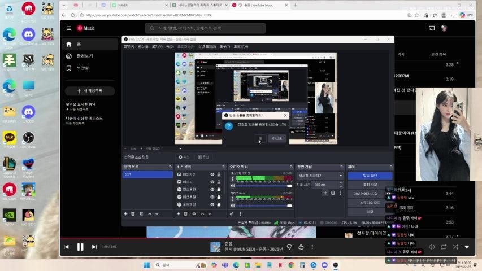Toggle shuffle in the player bar
This screenshot has height=271, width=482.
455,247
